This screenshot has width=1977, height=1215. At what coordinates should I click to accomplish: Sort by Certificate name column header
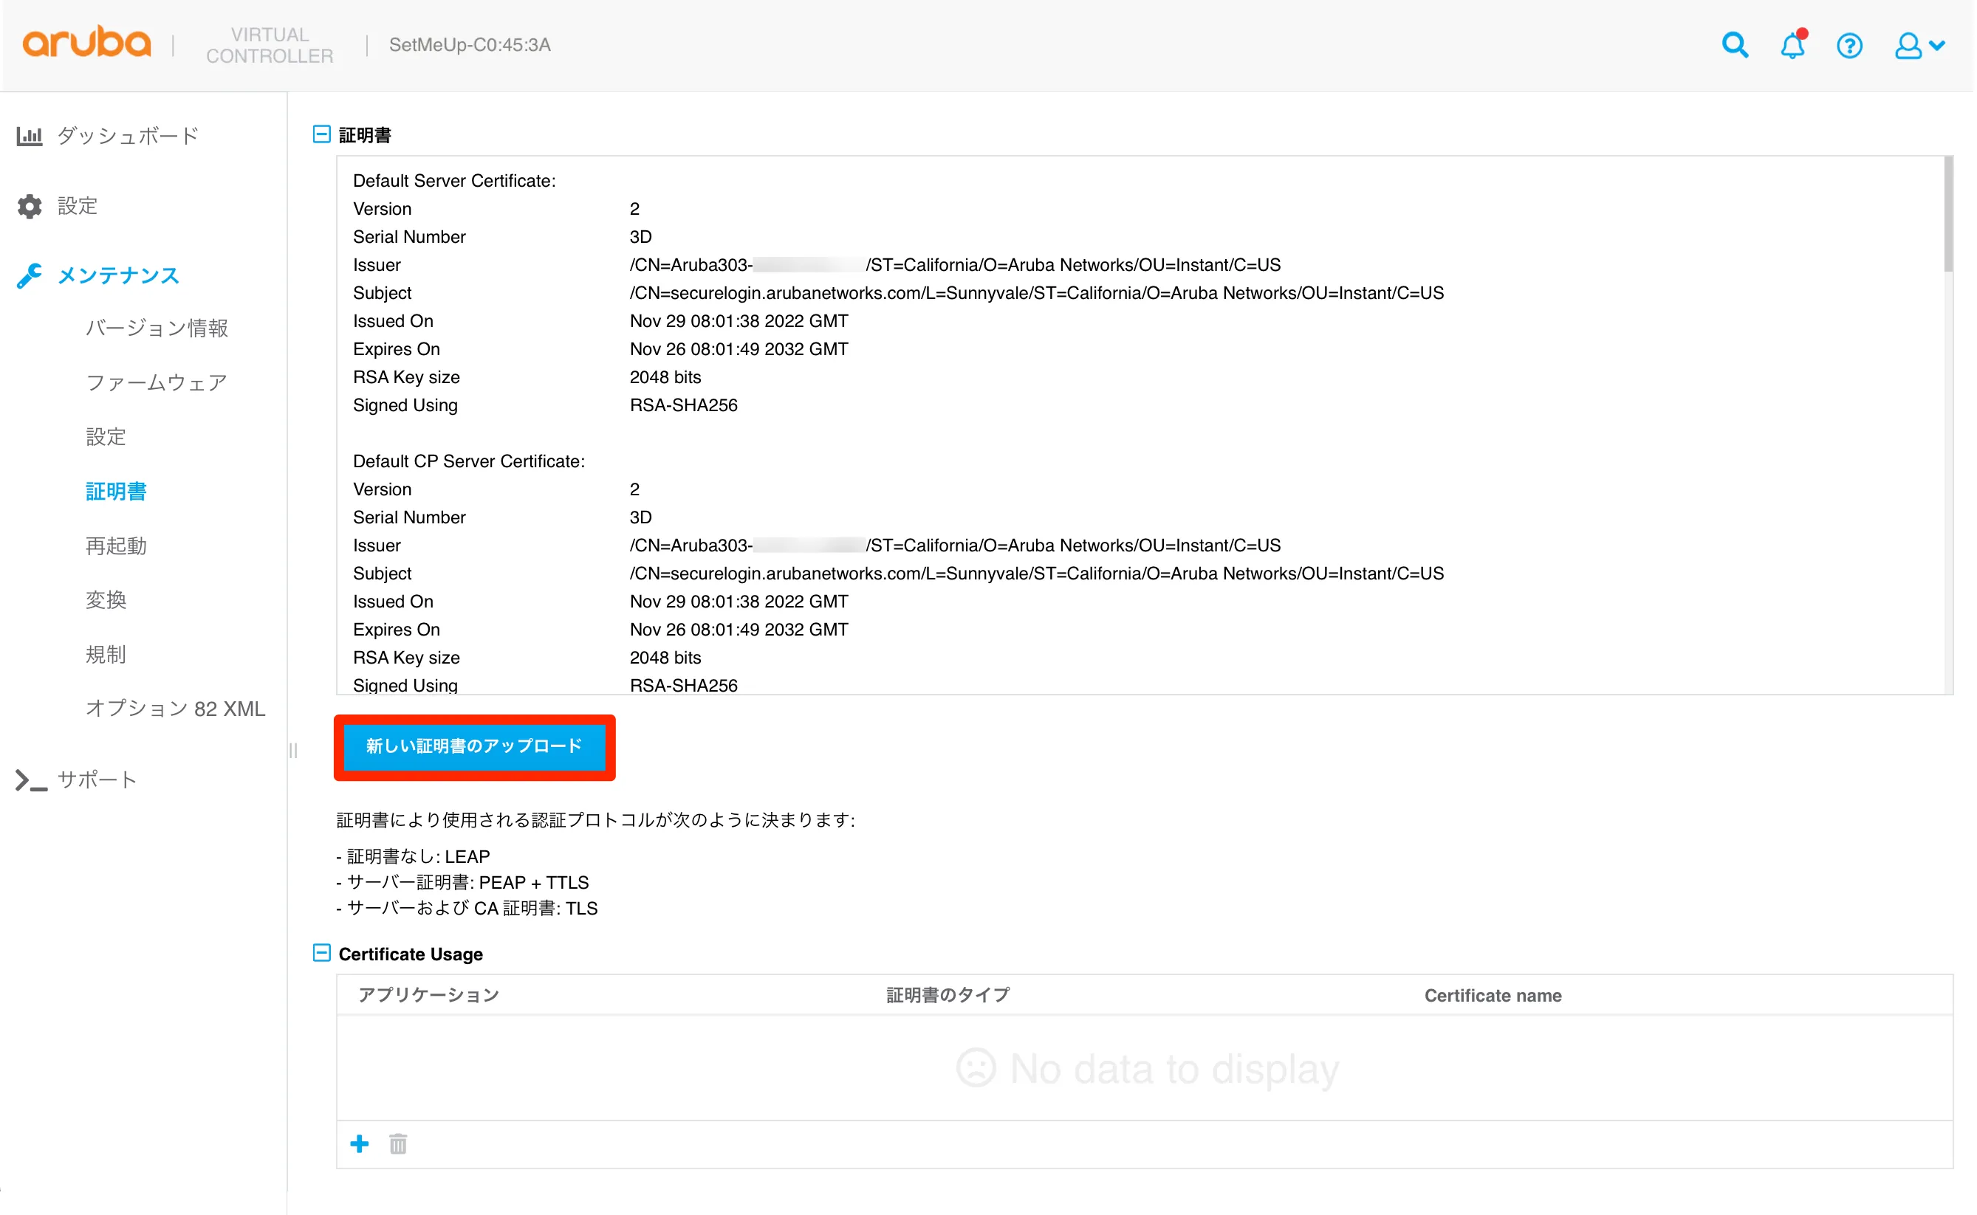1493,995
